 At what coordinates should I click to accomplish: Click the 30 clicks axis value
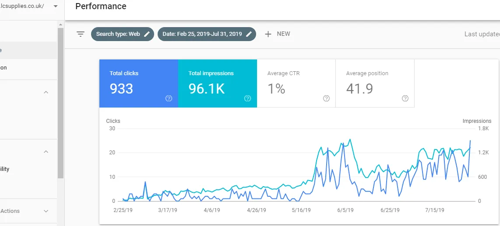pyautogui.click(x=112, y=129)
